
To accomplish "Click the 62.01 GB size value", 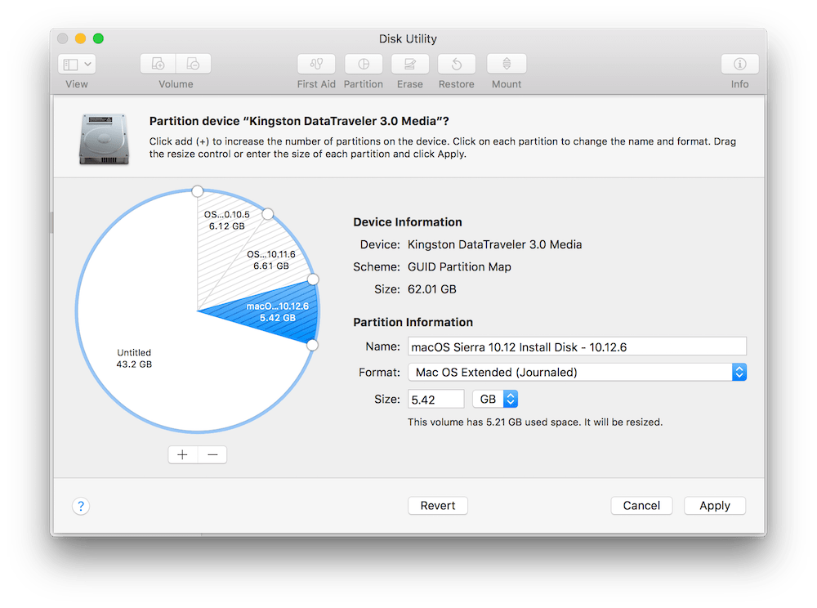I will tap(432, 289).
